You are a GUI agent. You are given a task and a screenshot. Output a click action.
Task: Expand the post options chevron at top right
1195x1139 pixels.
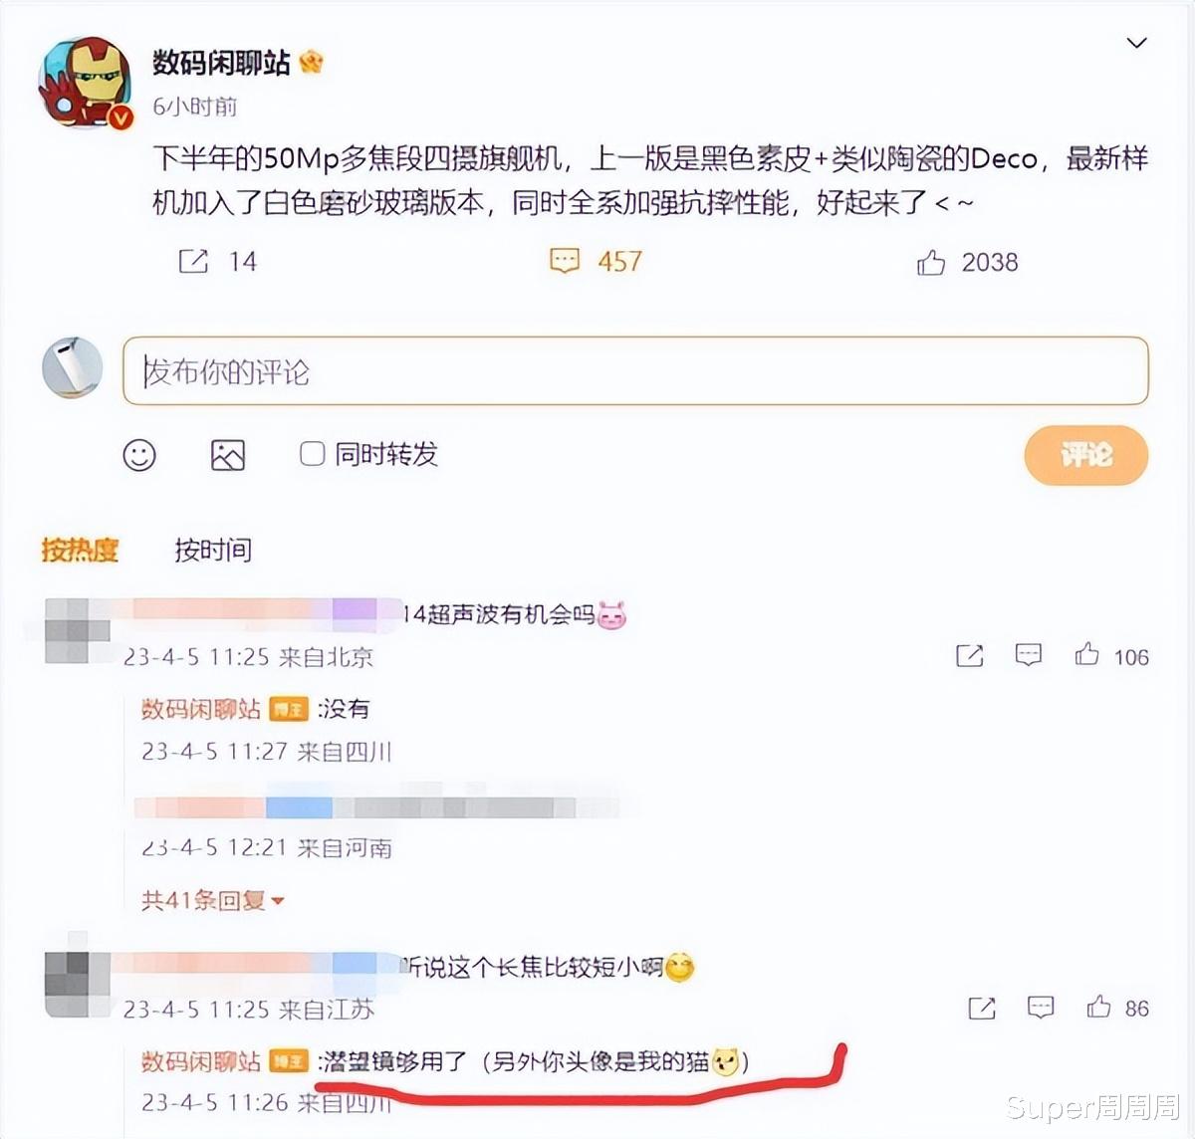[1136, 43]
